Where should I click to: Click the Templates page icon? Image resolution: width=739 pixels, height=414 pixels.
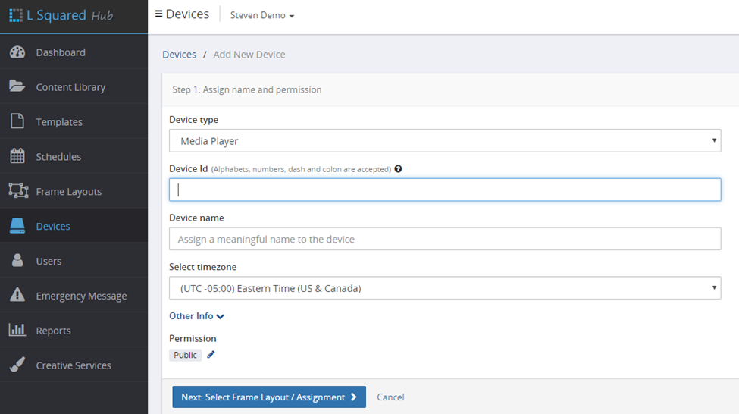[x=17, y=121]
